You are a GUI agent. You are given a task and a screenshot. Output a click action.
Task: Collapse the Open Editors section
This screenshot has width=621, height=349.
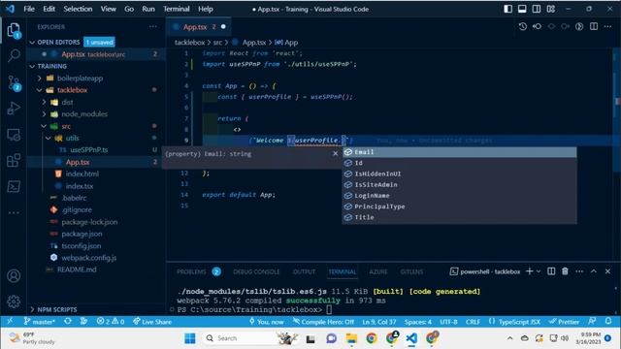click(32, 43)
